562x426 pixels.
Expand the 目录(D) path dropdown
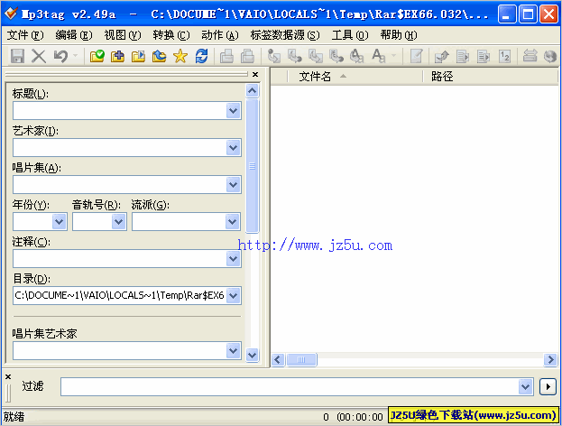[x=234, y=296]
